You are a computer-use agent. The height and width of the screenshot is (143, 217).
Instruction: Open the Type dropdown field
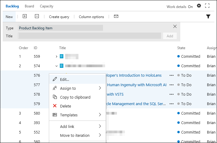(x=60, y=28)
